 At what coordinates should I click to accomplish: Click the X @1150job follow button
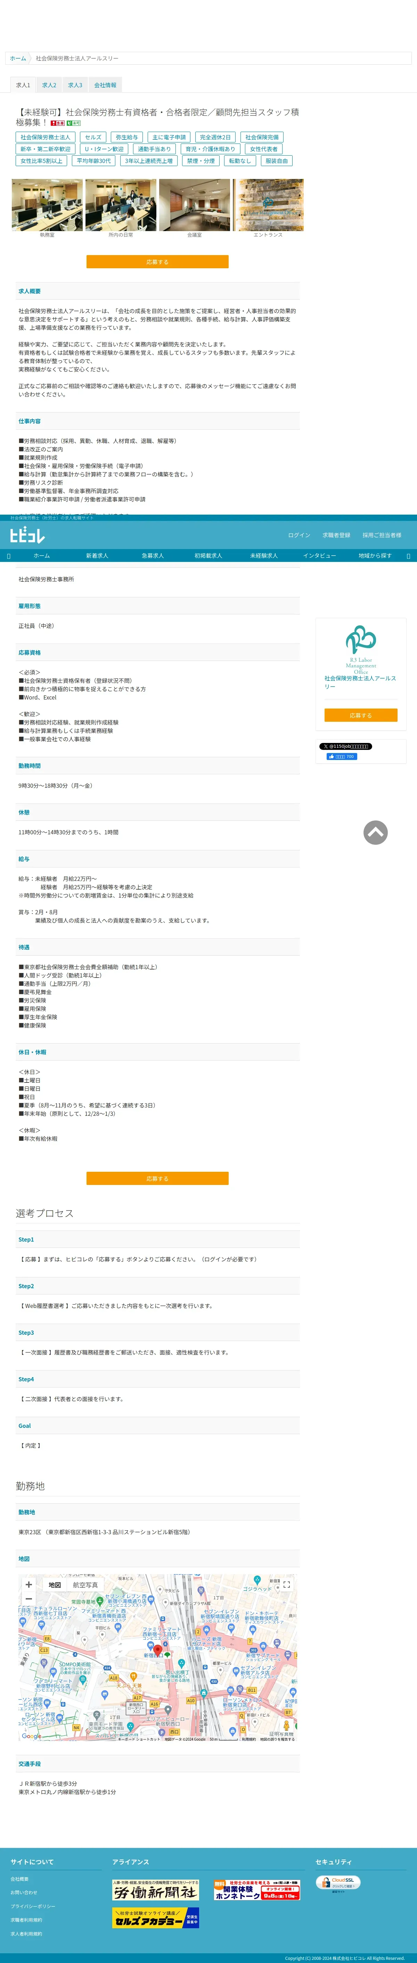(345, 746)
